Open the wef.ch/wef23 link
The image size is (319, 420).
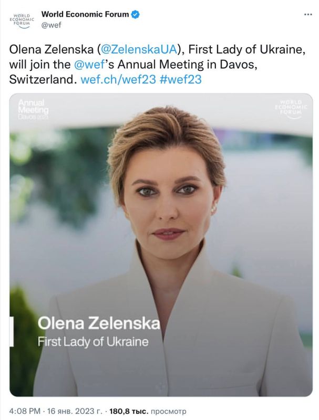(118, 80)
